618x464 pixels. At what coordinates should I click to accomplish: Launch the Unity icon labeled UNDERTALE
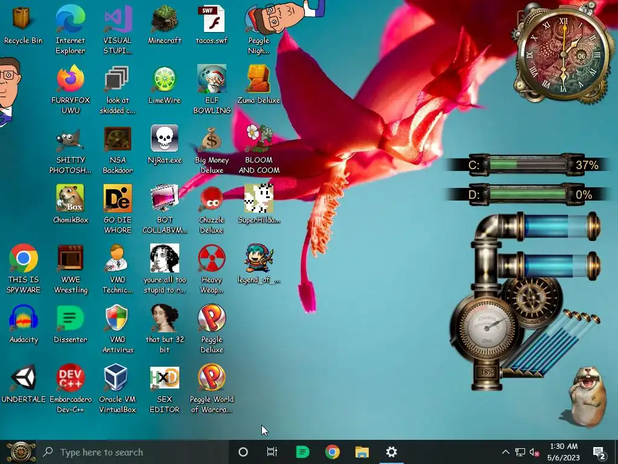[x=24, y=382]
